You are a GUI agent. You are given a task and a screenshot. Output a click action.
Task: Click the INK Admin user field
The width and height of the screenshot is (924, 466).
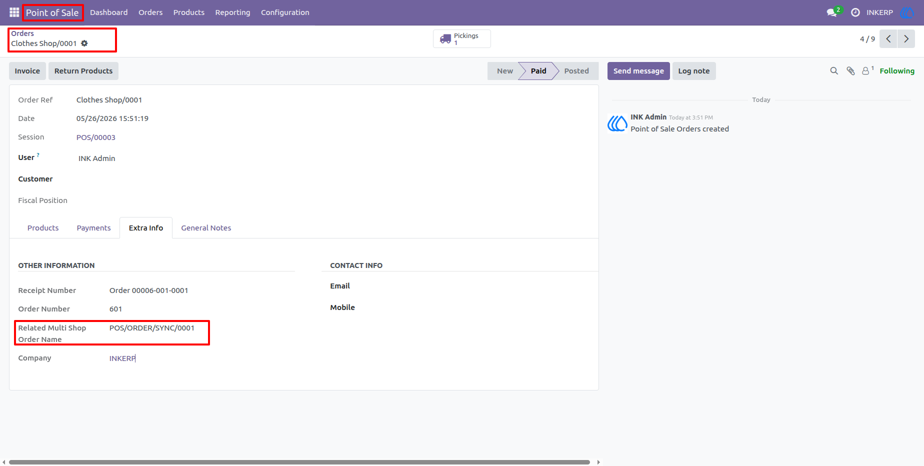[x=97, y=158]
